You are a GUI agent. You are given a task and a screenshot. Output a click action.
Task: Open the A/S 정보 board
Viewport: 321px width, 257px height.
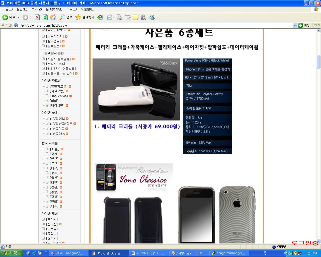tap(57, 118)
